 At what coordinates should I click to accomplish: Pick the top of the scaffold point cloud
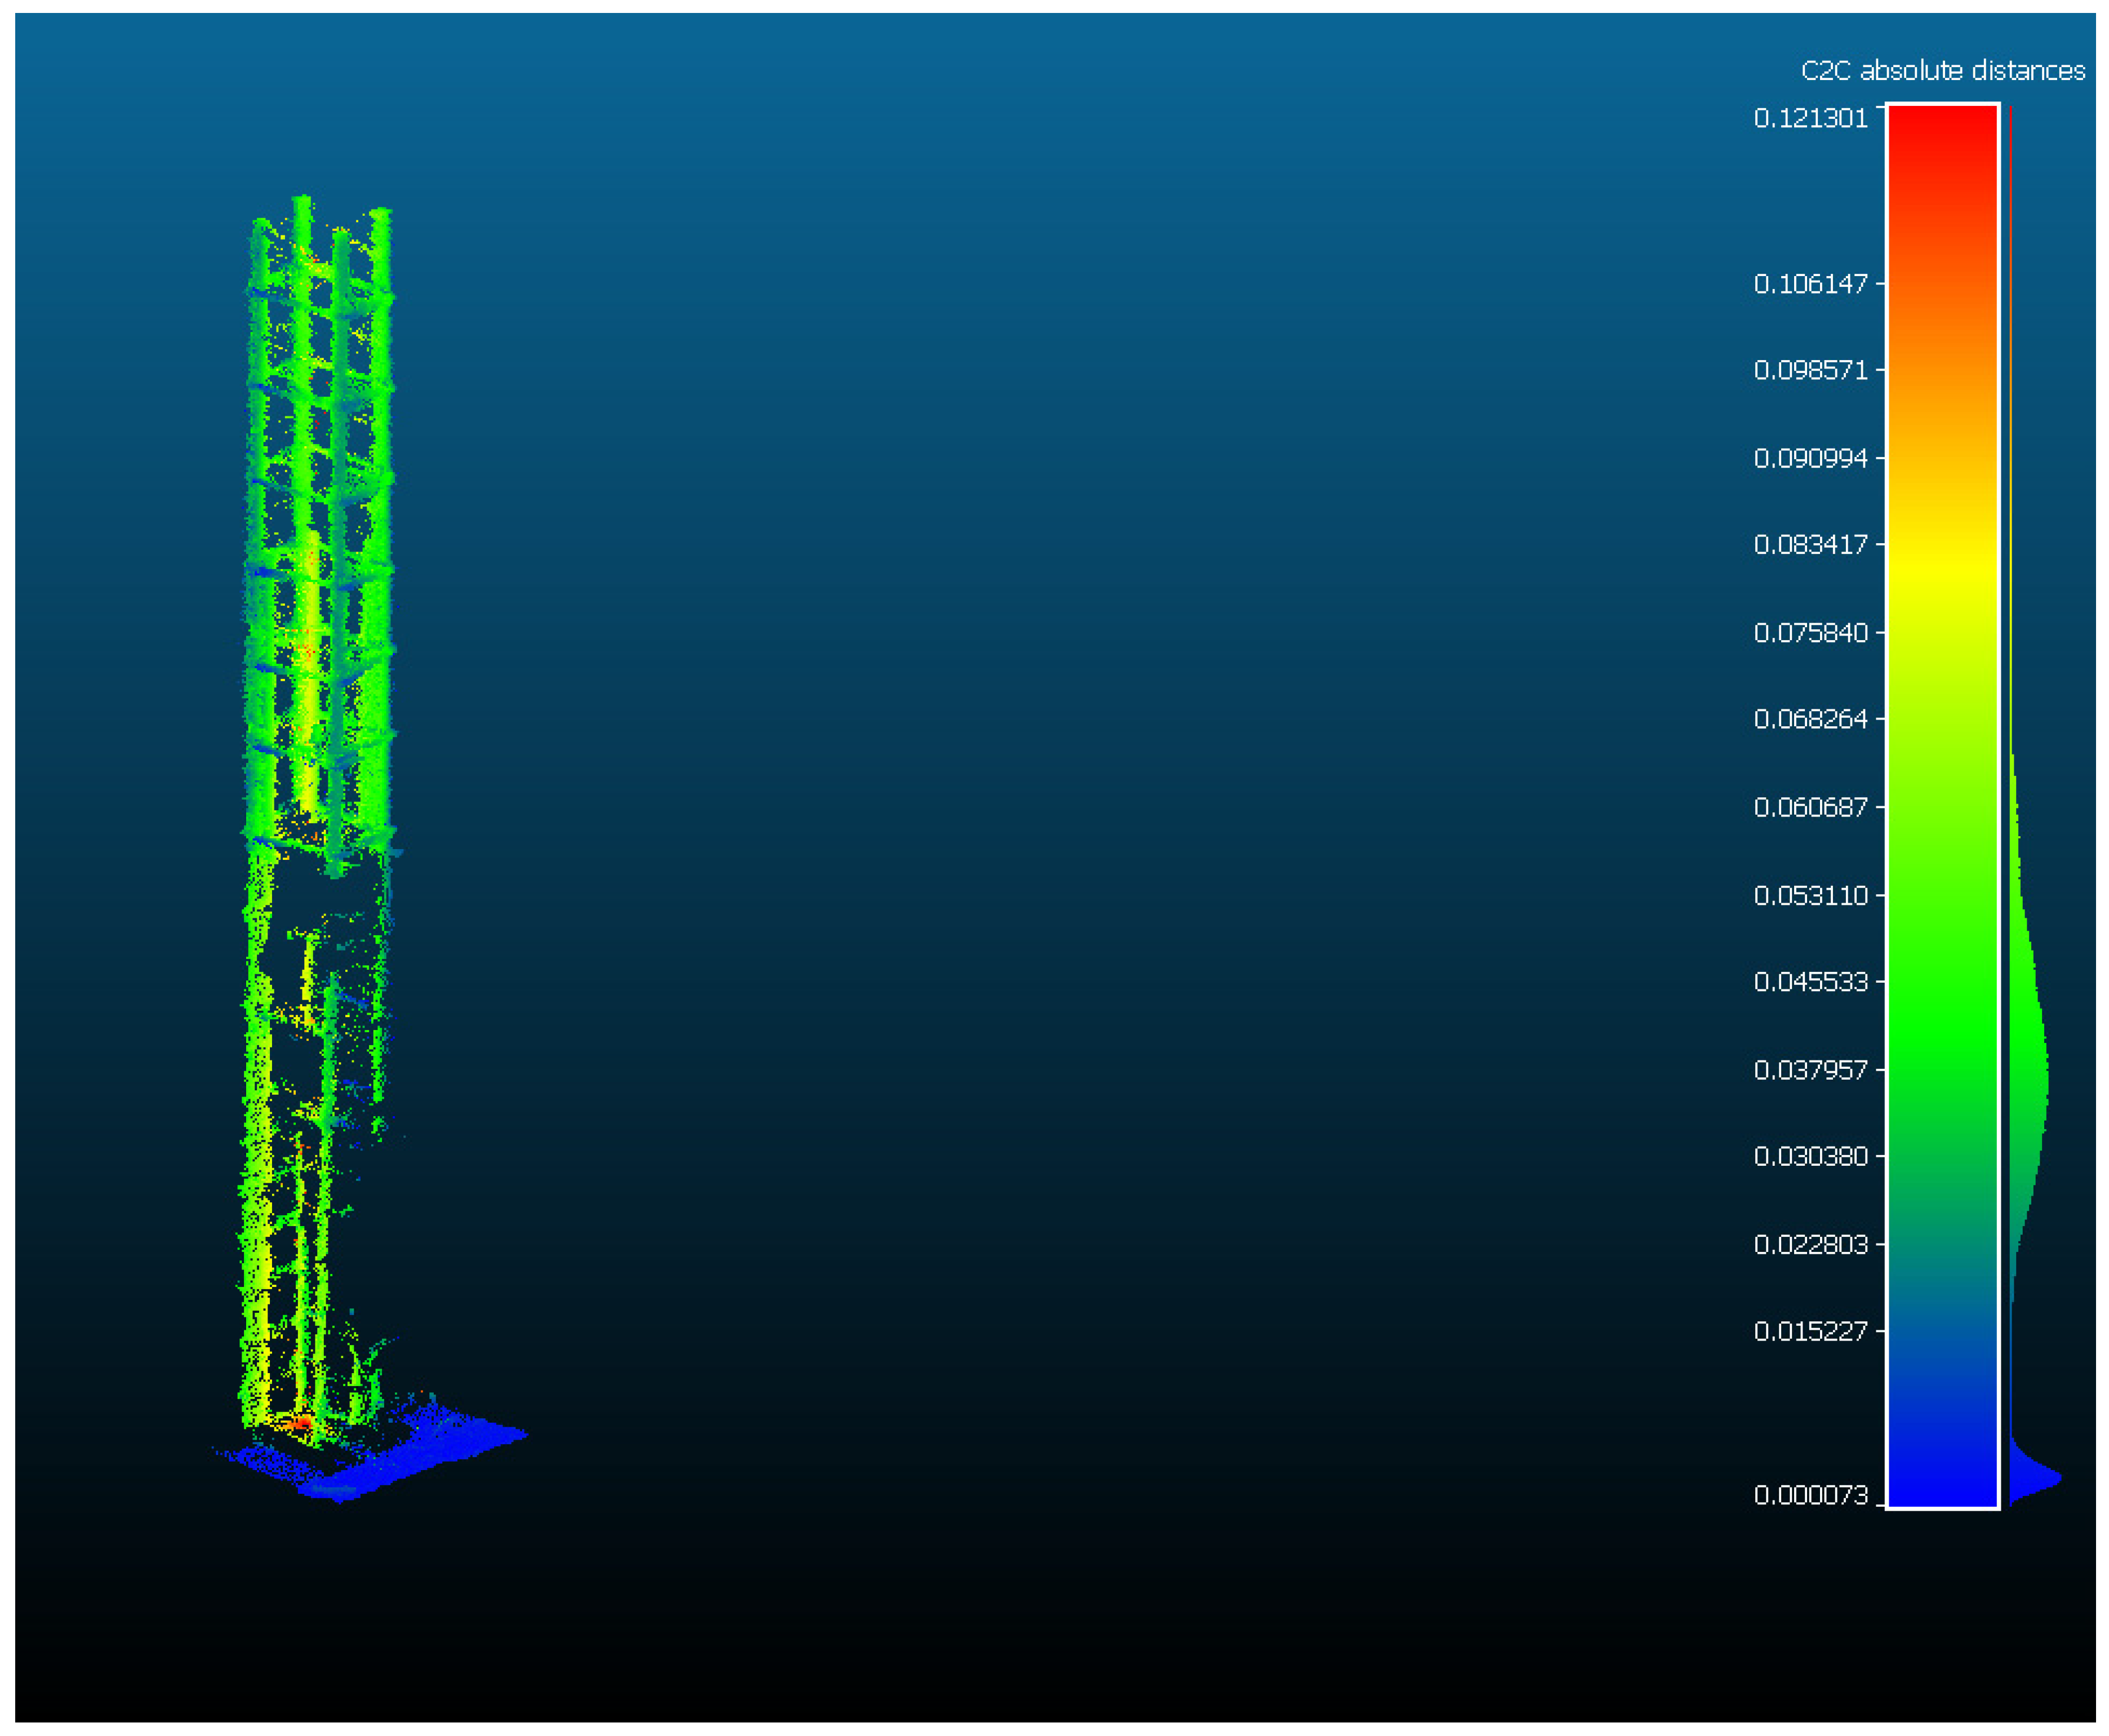tap(303, 207)
